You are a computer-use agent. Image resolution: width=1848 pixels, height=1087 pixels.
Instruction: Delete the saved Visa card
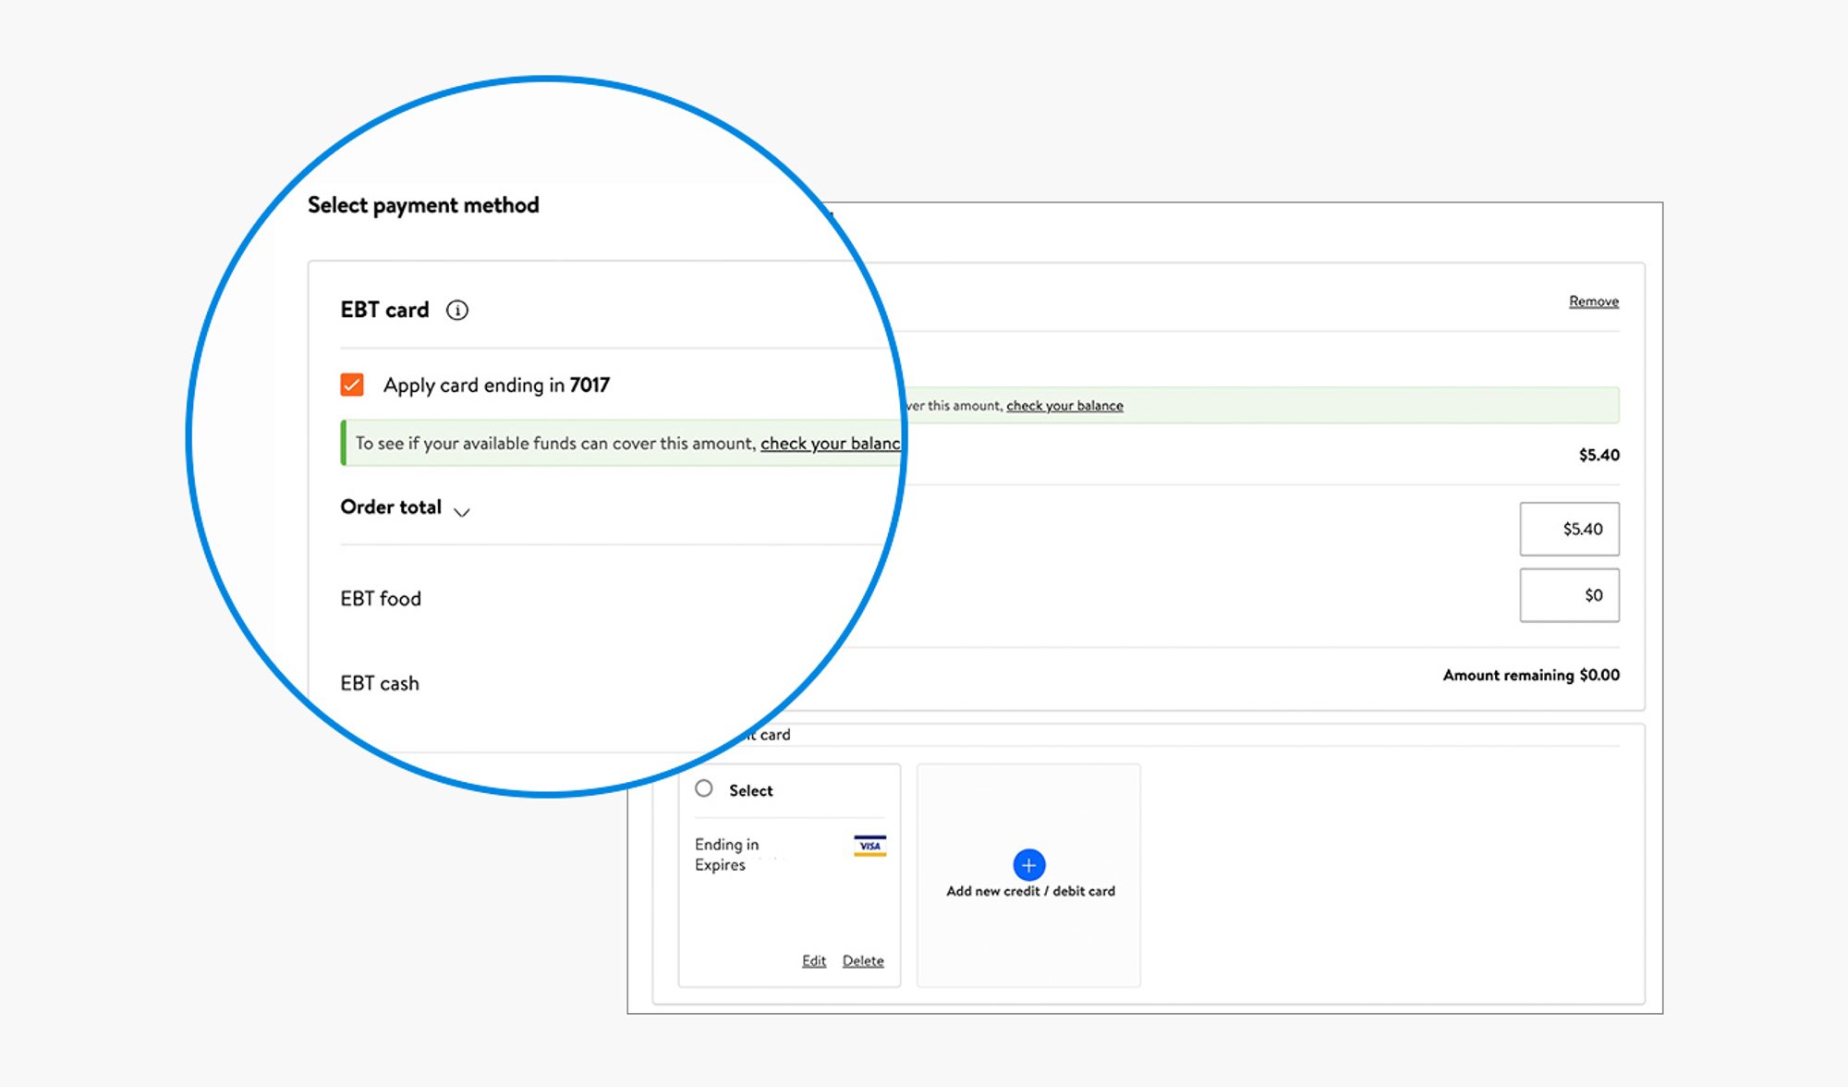[863, 961]
